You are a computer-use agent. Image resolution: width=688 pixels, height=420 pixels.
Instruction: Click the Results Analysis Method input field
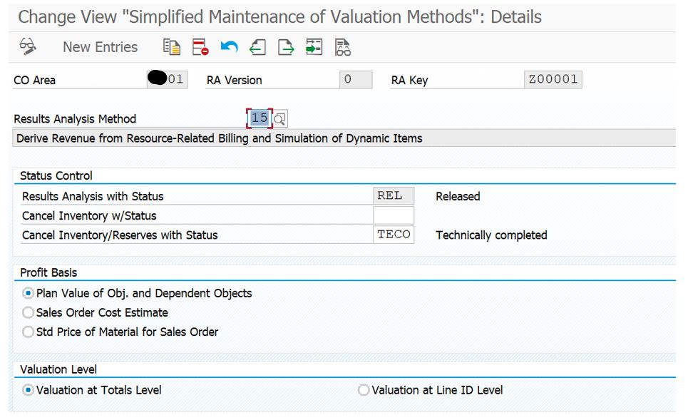[260, 118]
